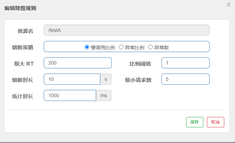235x143 pixels.
Task: Click the 熔断策略 label
Action: click(23, 47)
